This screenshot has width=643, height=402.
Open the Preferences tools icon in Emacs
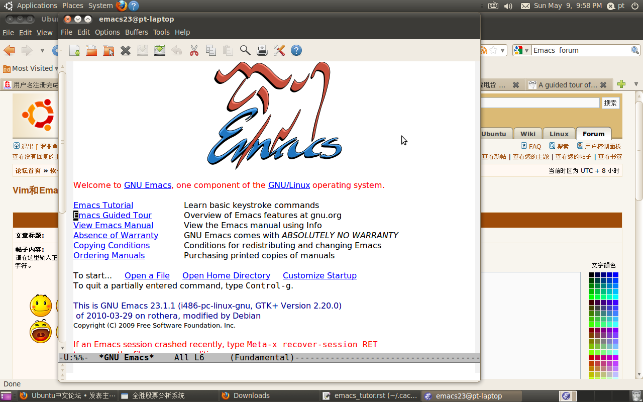pyautogui.click(x=279, y=50)
